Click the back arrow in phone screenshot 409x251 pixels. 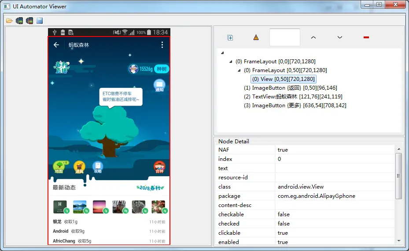(56, 45)
